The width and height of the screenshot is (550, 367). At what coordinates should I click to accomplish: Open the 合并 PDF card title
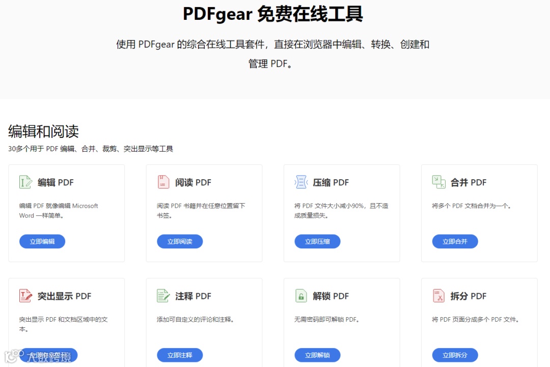tap(469, 183)
